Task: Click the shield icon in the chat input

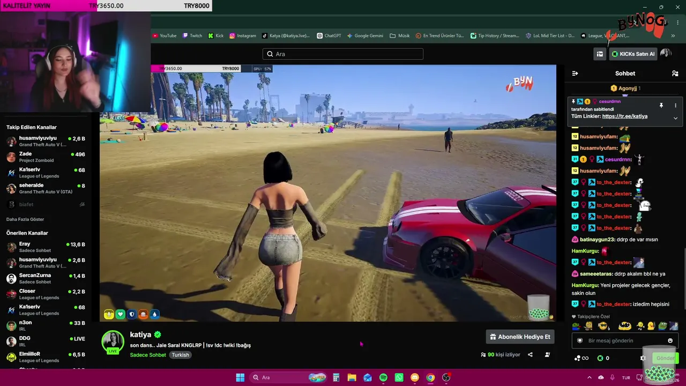Action: click(x=579, y=340)
